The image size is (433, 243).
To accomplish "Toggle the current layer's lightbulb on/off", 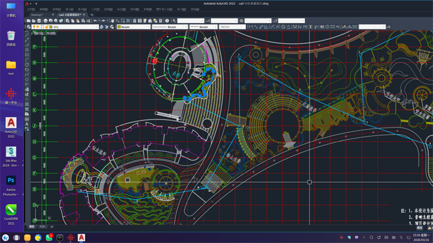I will (34, 26).
